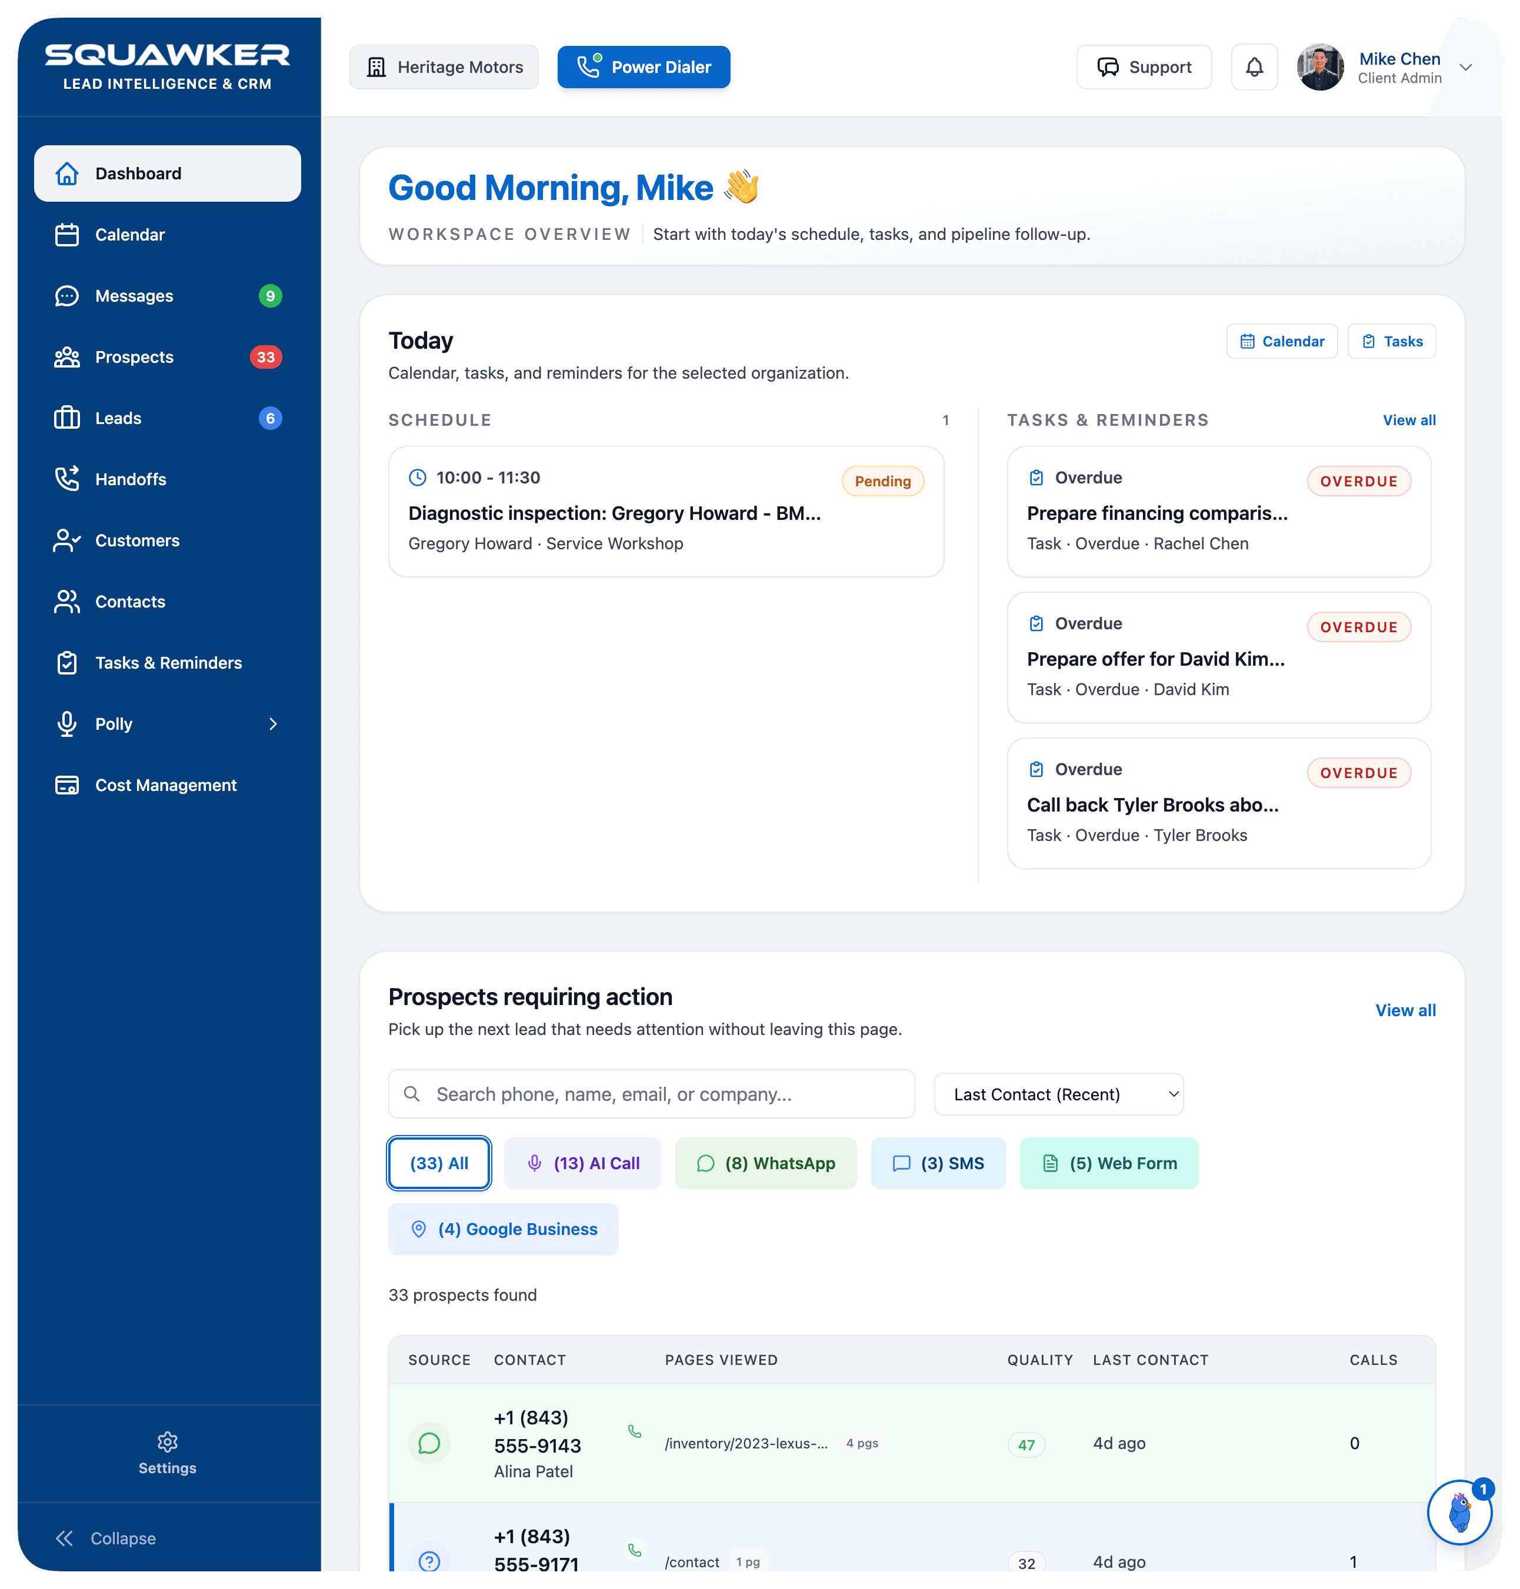The width and height of the screenshot is (1520, 1589).
Task: View all tasks and reminders
Action: (x=1409, y=420)
